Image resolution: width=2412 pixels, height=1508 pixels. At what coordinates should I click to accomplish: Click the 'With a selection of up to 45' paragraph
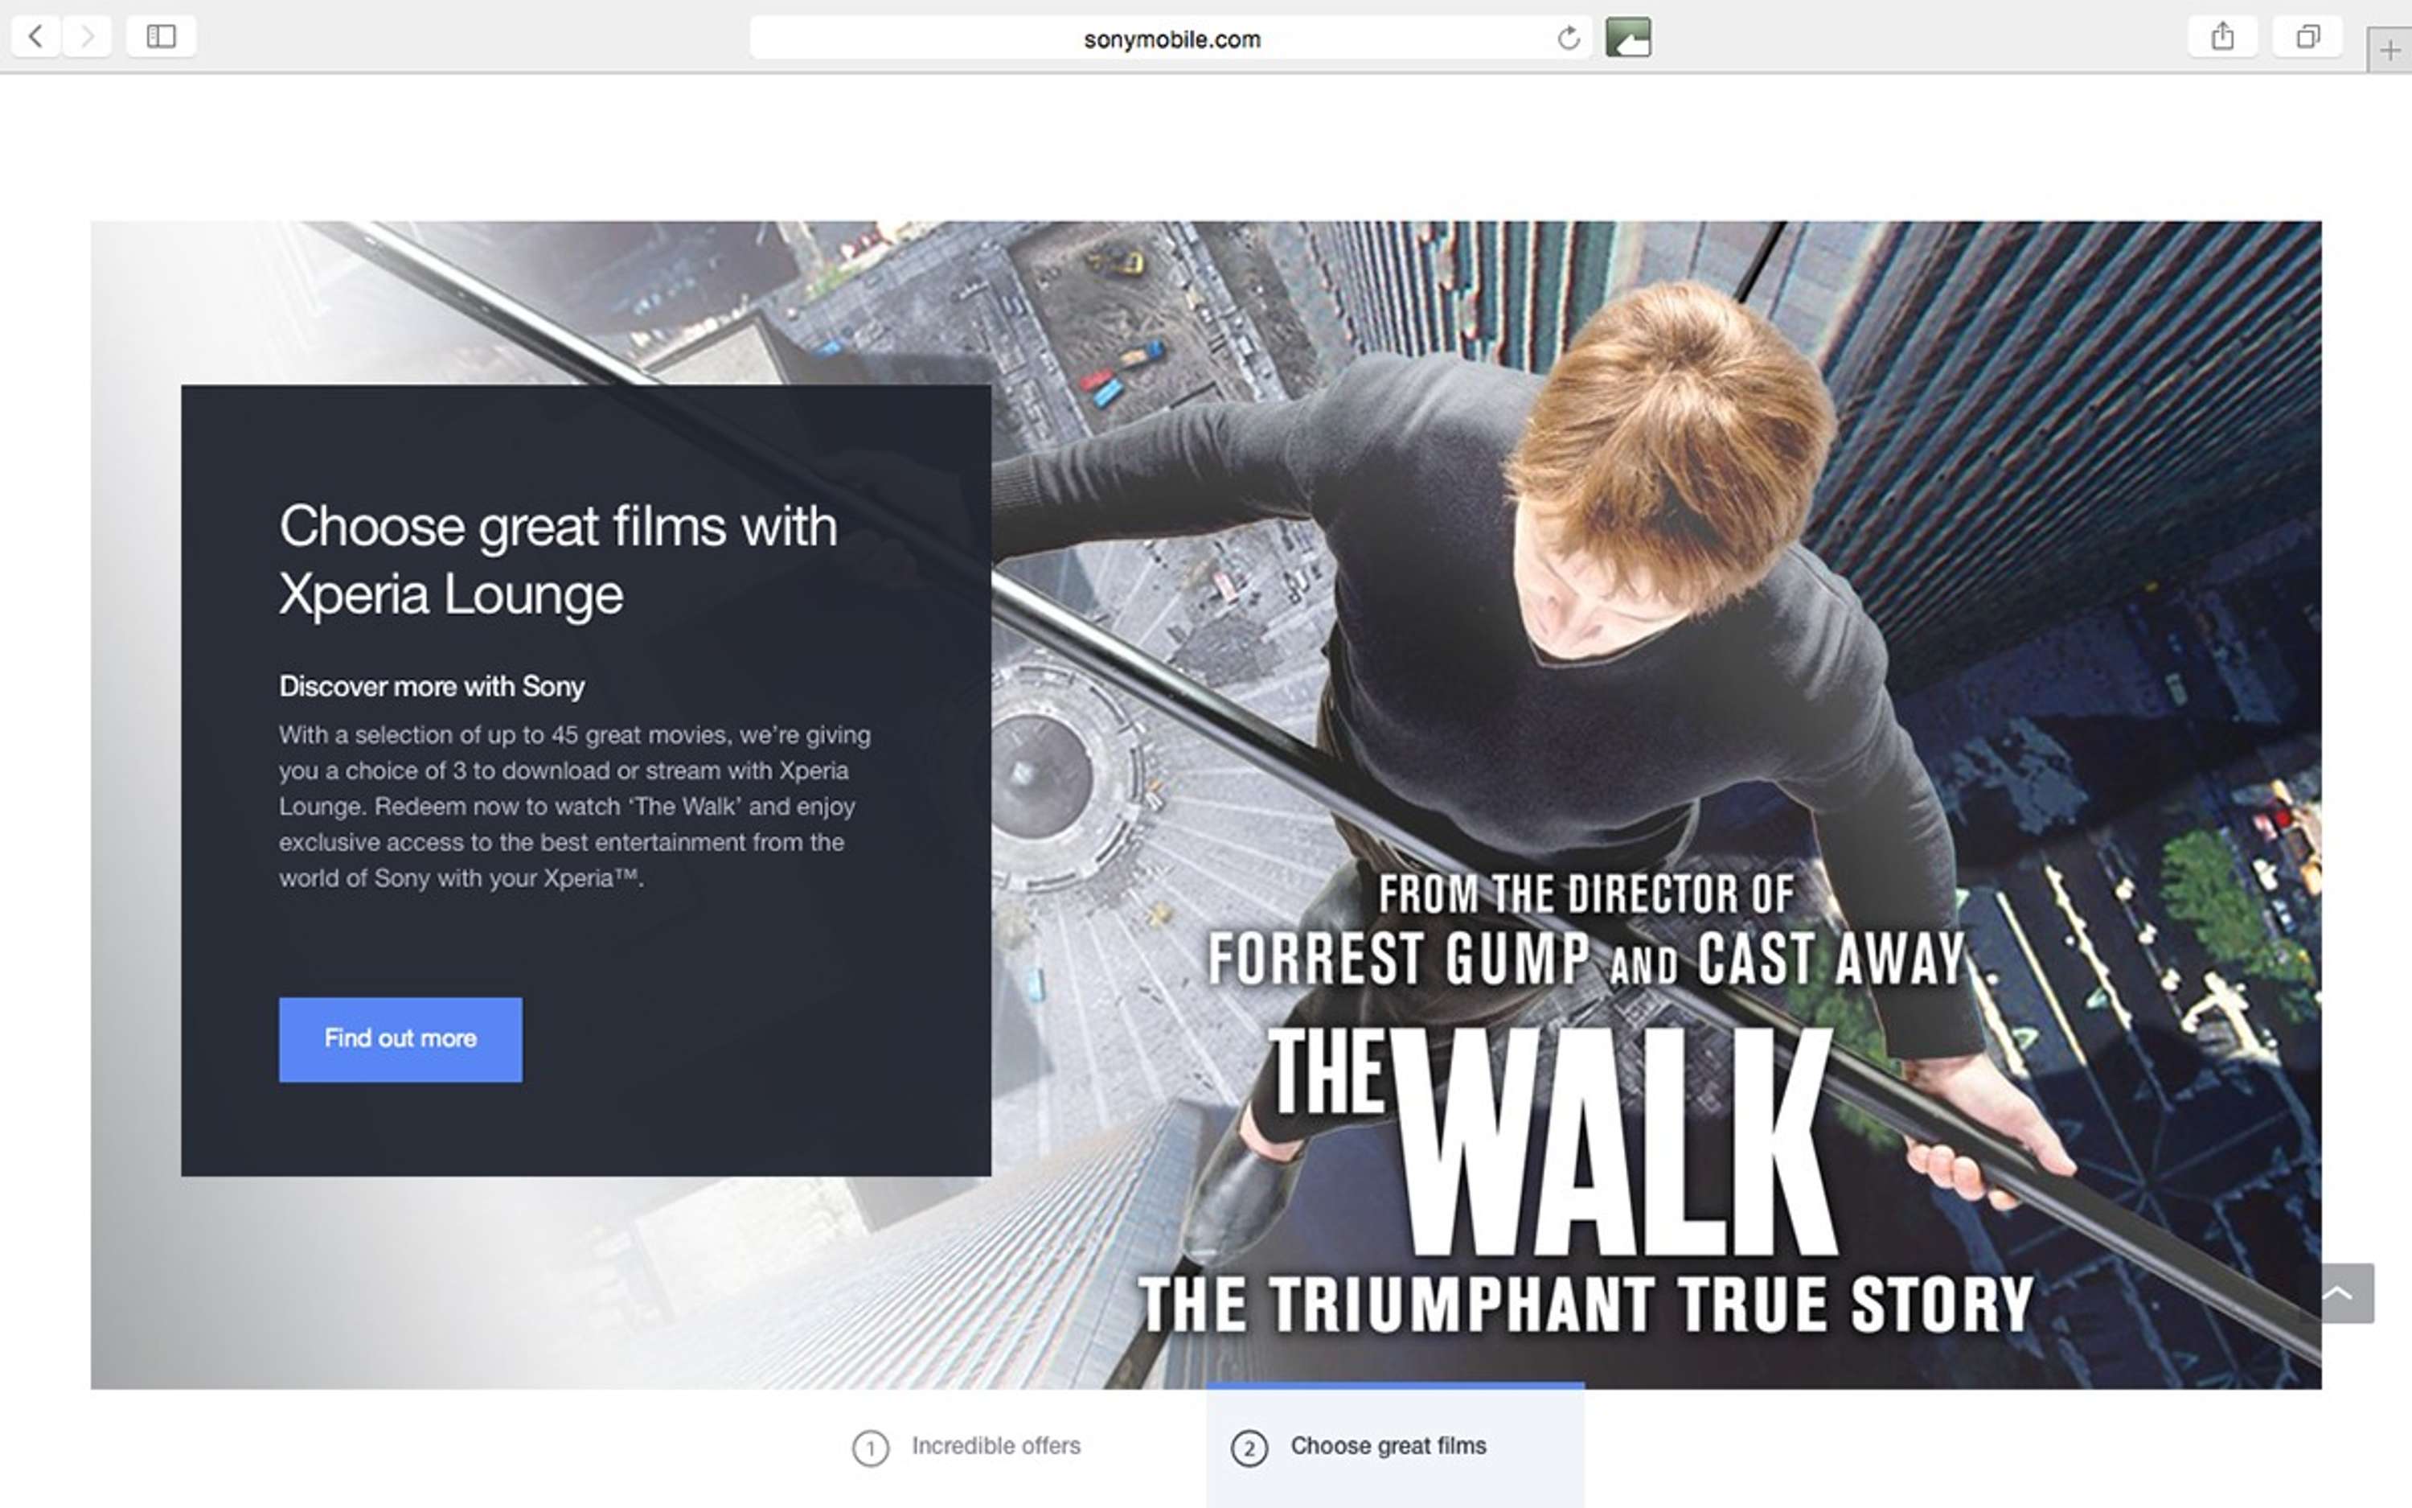pos(575,806)
